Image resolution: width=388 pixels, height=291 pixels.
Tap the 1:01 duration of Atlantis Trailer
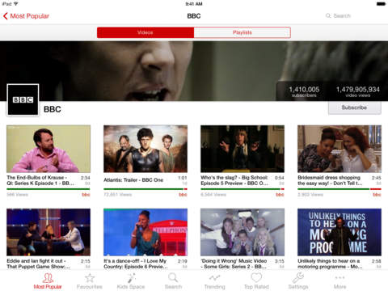click(183, 178)
